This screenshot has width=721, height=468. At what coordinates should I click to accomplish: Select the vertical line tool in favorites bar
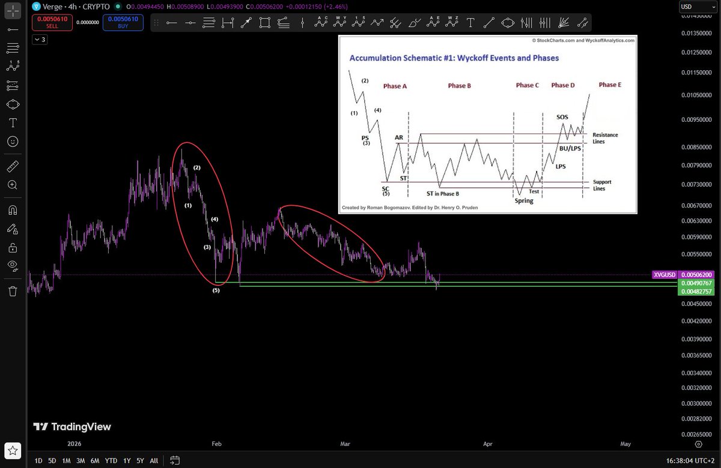pos(303,23)
